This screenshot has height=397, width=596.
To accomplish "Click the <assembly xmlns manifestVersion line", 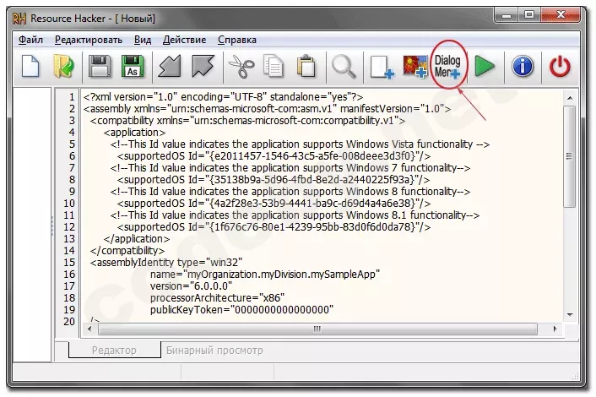I will [268, 109].
